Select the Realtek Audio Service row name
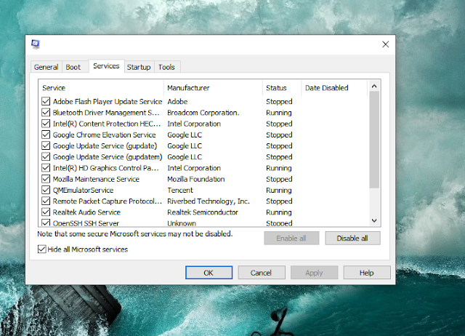The width and height of the screenshot is (465, 336). 86,212
